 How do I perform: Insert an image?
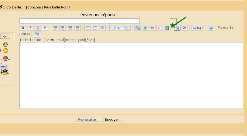[145, 28]
